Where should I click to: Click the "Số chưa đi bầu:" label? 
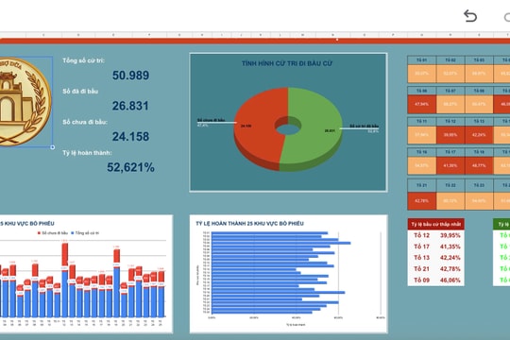point(85,122)
